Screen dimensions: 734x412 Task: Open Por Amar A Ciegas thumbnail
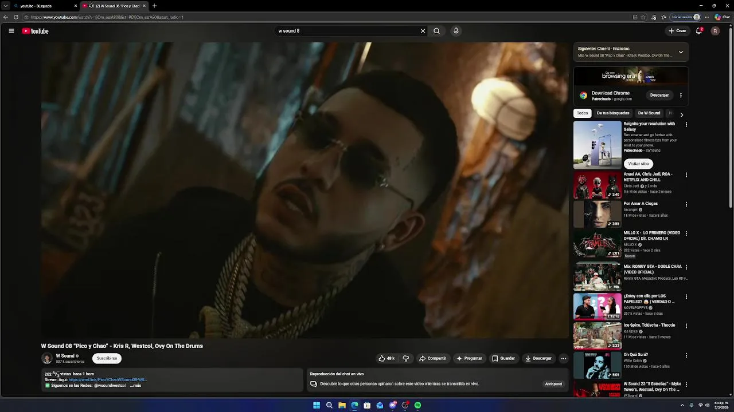tap(598, 214)
